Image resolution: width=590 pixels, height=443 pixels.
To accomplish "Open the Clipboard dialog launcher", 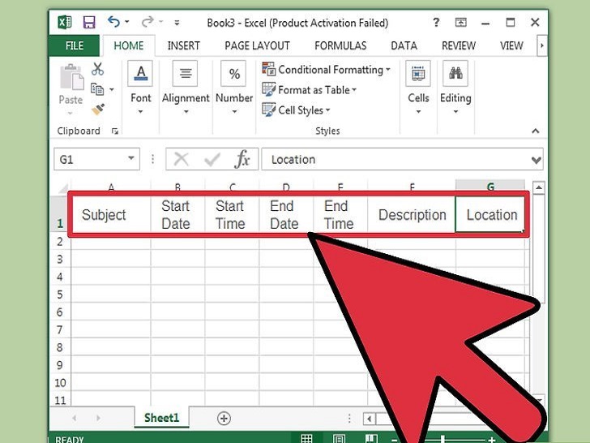I will click(115, 131).
